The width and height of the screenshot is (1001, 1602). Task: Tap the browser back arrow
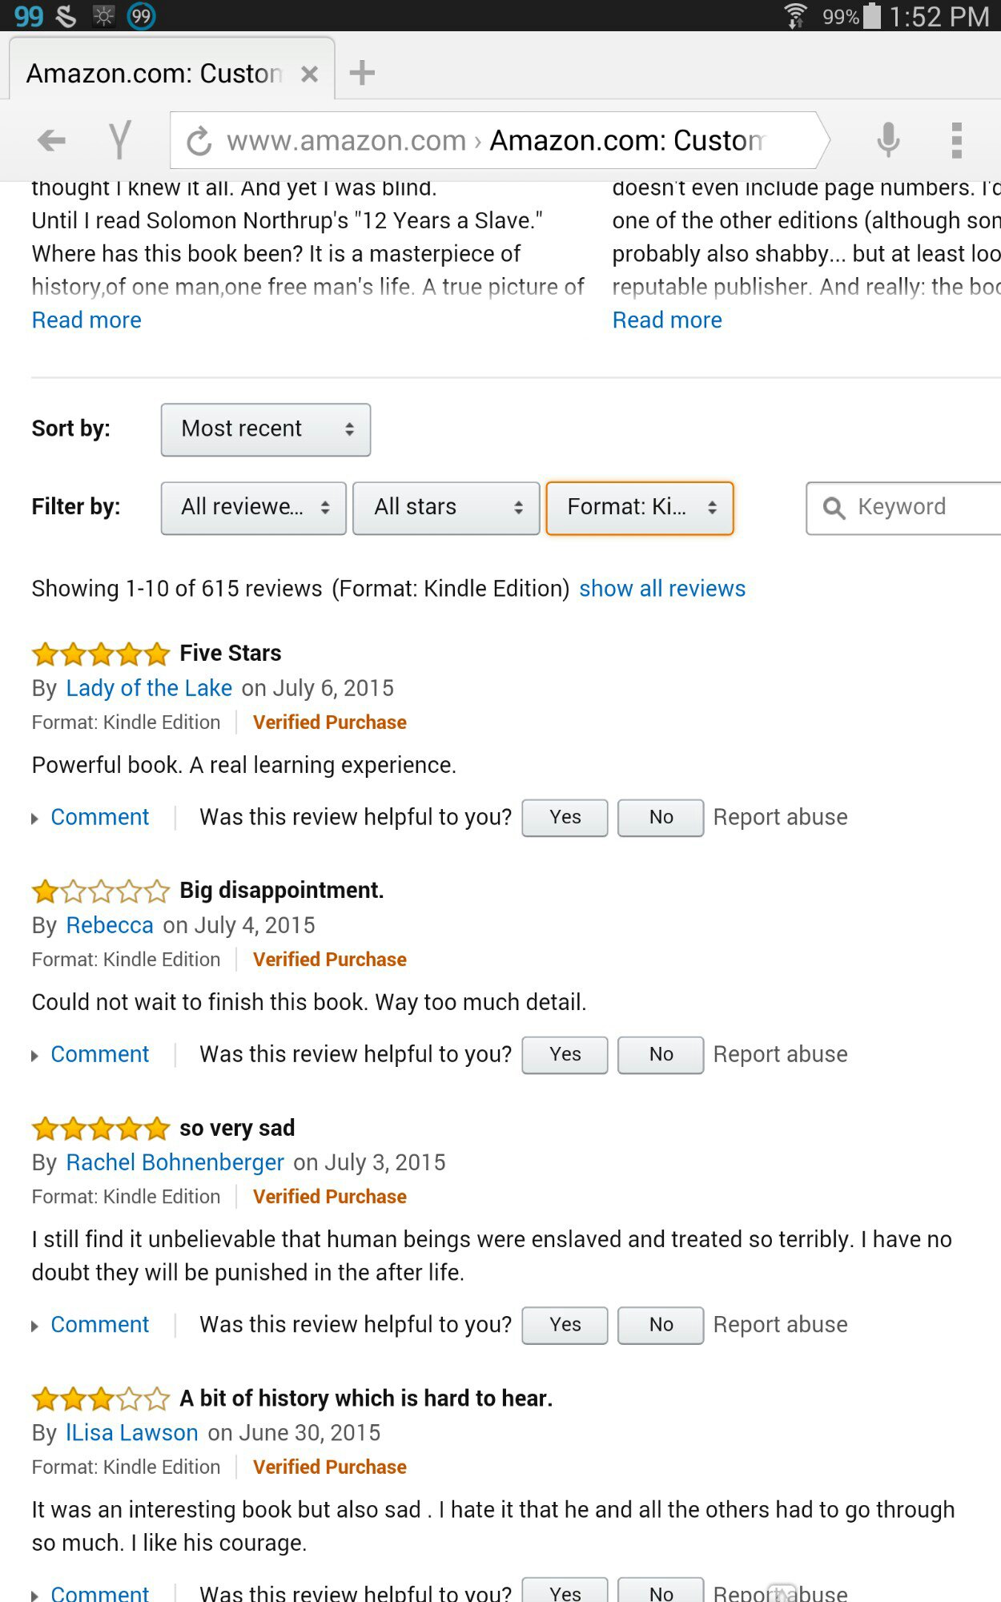[52, 141]
